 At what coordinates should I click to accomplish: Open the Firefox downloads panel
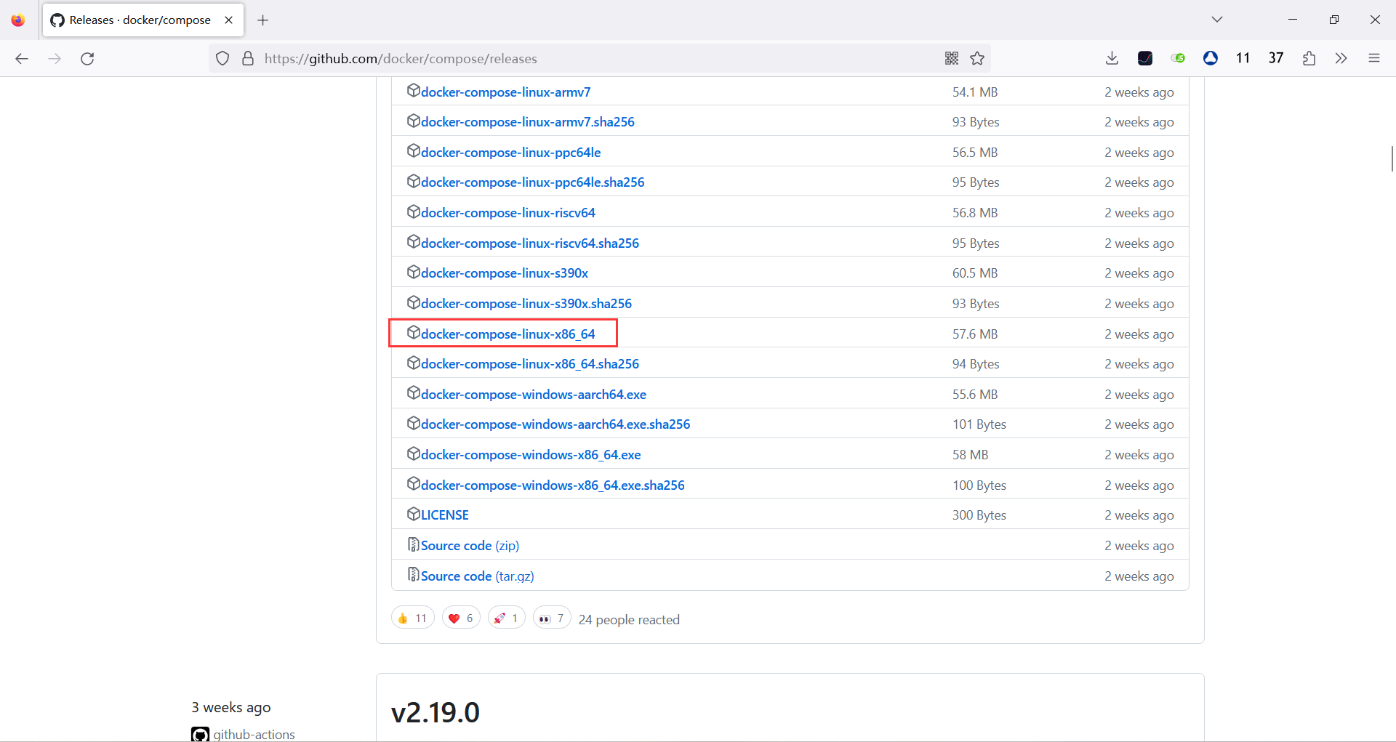tap(1112, 58)
